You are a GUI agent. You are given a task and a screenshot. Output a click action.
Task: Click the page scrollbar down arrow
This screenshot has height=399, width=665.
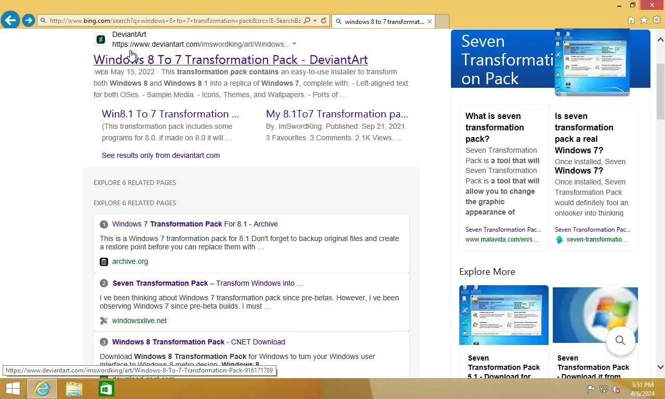click(x=660, y=367)
